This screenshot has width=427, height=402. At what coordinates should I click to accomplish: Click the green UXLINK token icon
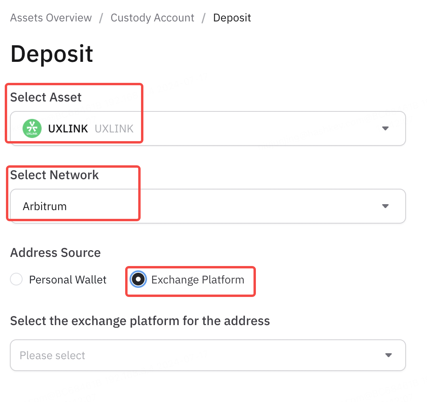(32, 128)
